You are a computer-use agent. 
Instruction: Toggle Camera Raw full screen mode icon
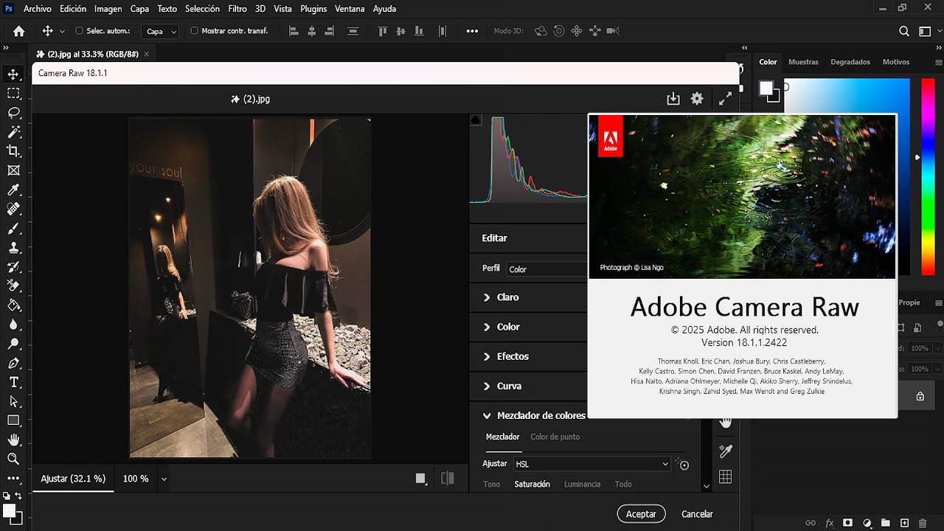tap(725, 98)
